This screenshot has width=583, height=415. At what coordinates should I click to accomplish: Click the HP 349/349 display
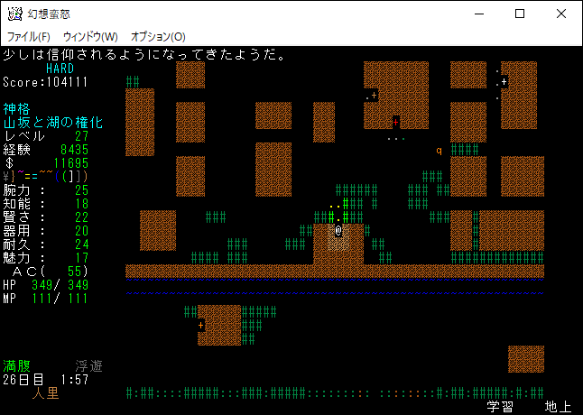click(x=45, y=285)
